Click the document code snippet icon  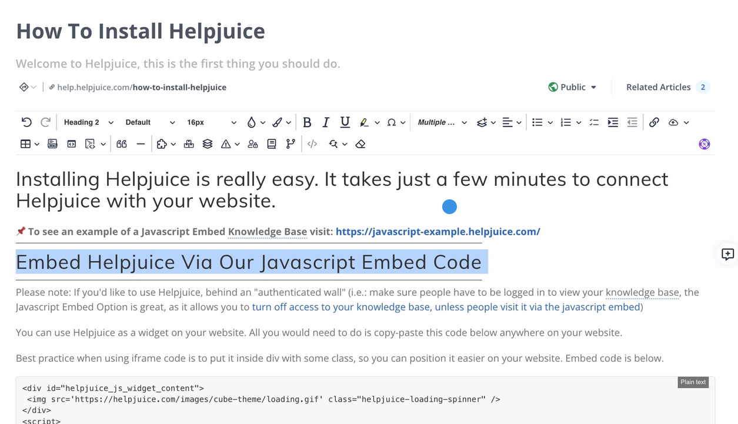(90, 144)
